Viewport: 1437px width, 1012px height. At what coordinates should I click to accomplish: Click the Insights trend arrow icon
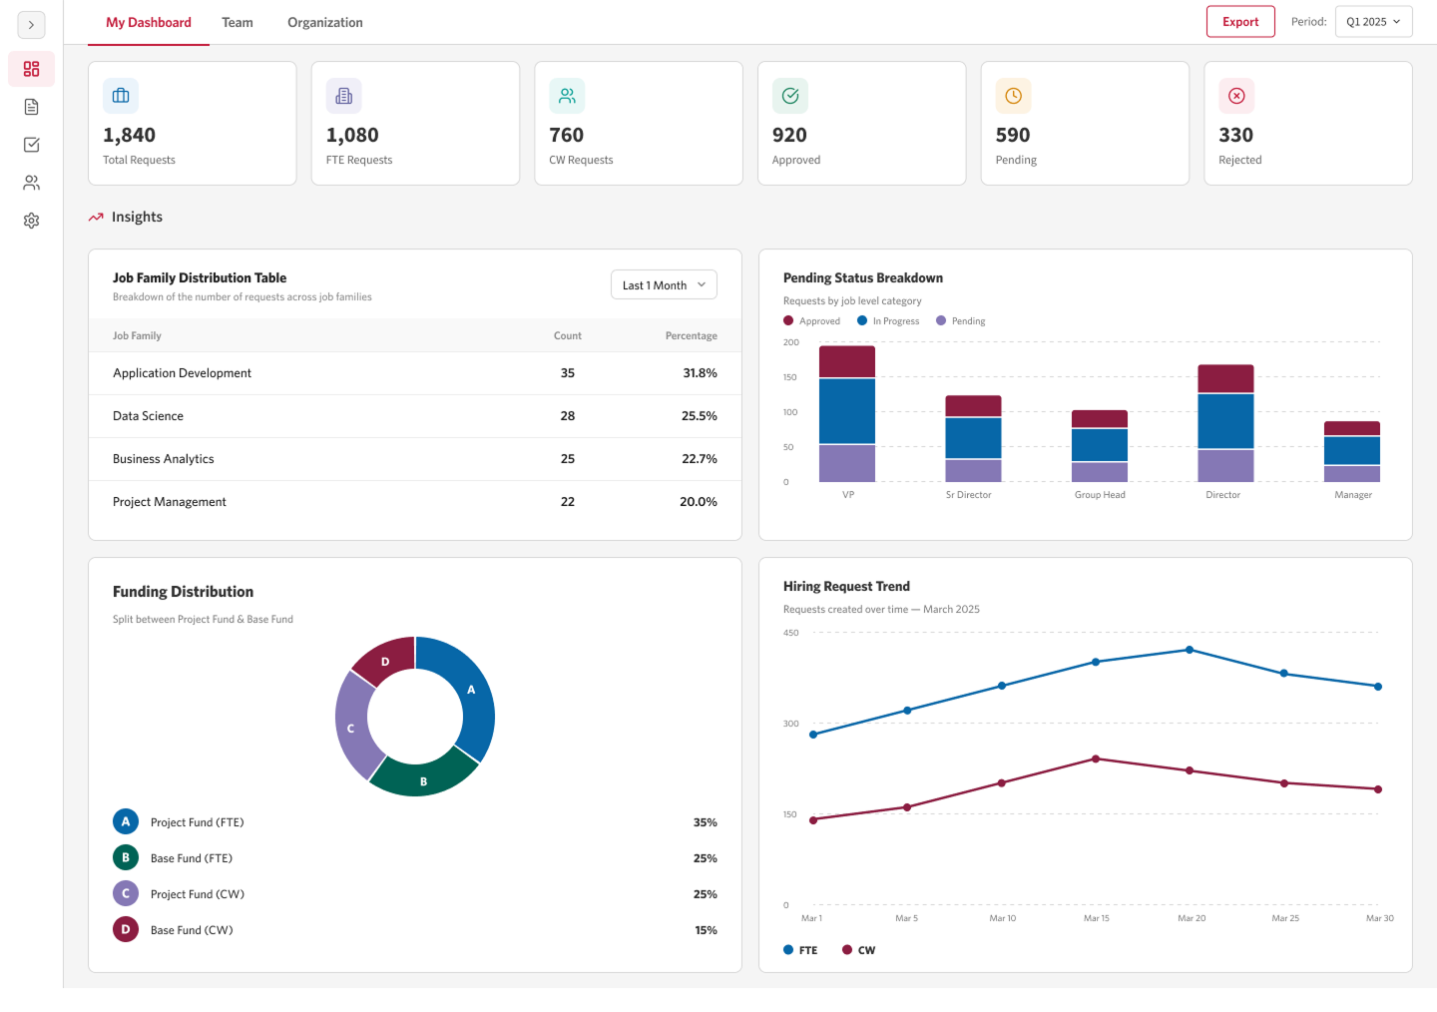[96, 218]
